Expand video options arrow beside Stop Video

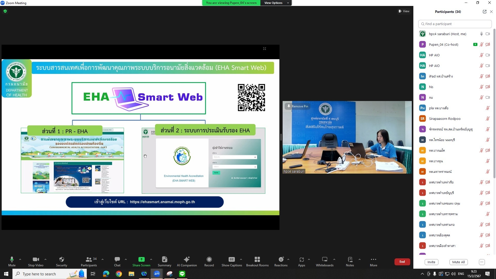[45, 259]
